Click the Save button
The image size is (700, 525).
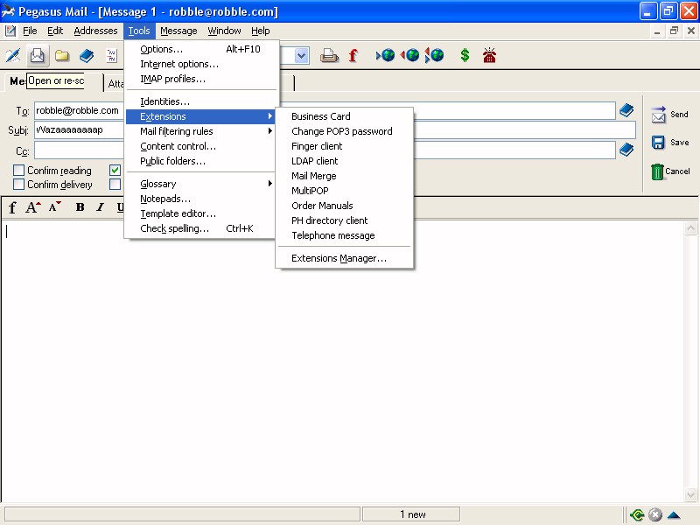pyautogui.click(x=669, y=143)
